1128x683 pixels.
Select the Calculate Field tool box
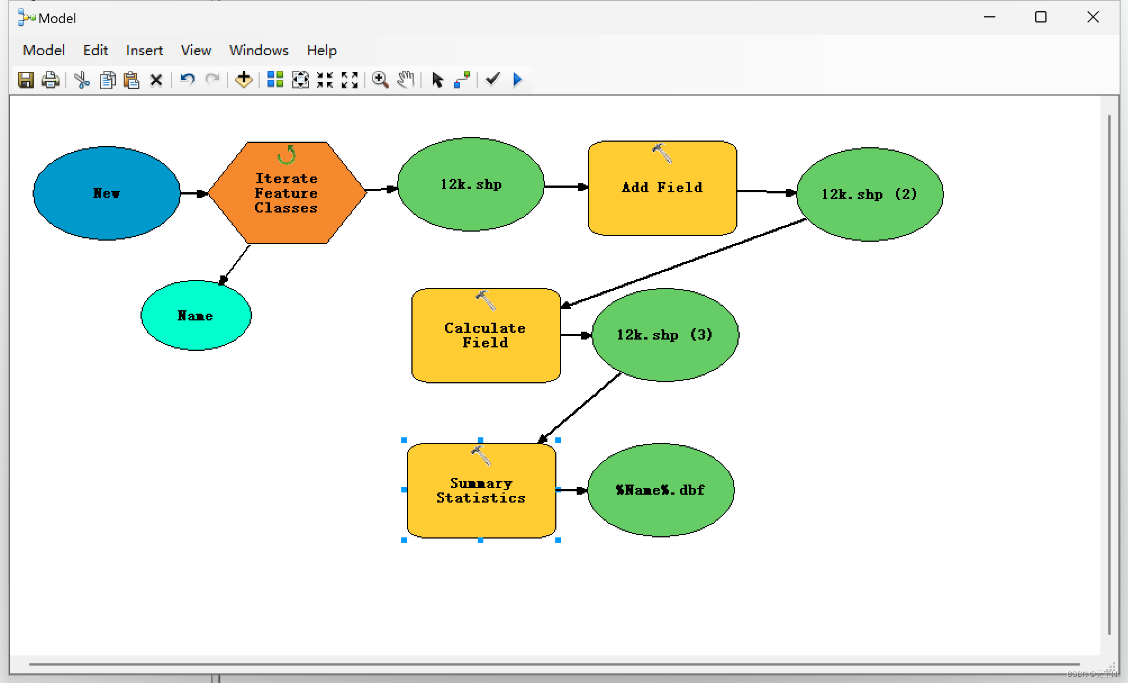(486, 336)
